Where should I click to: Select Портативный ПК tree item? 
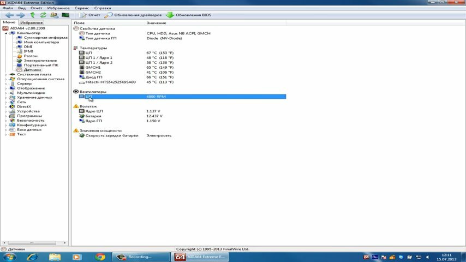point(41,65)
